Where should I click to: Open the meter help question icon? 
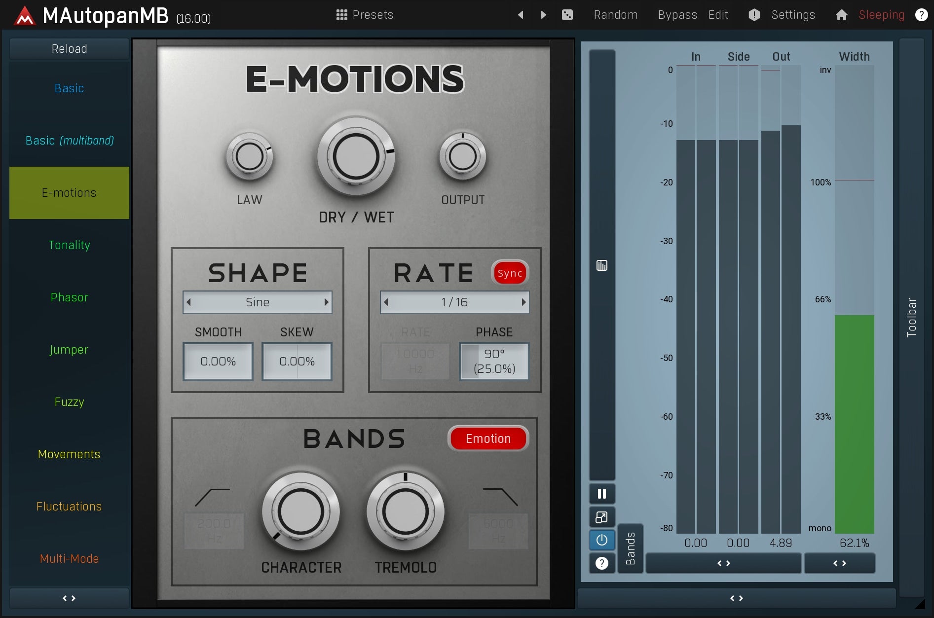pos(602,563)
